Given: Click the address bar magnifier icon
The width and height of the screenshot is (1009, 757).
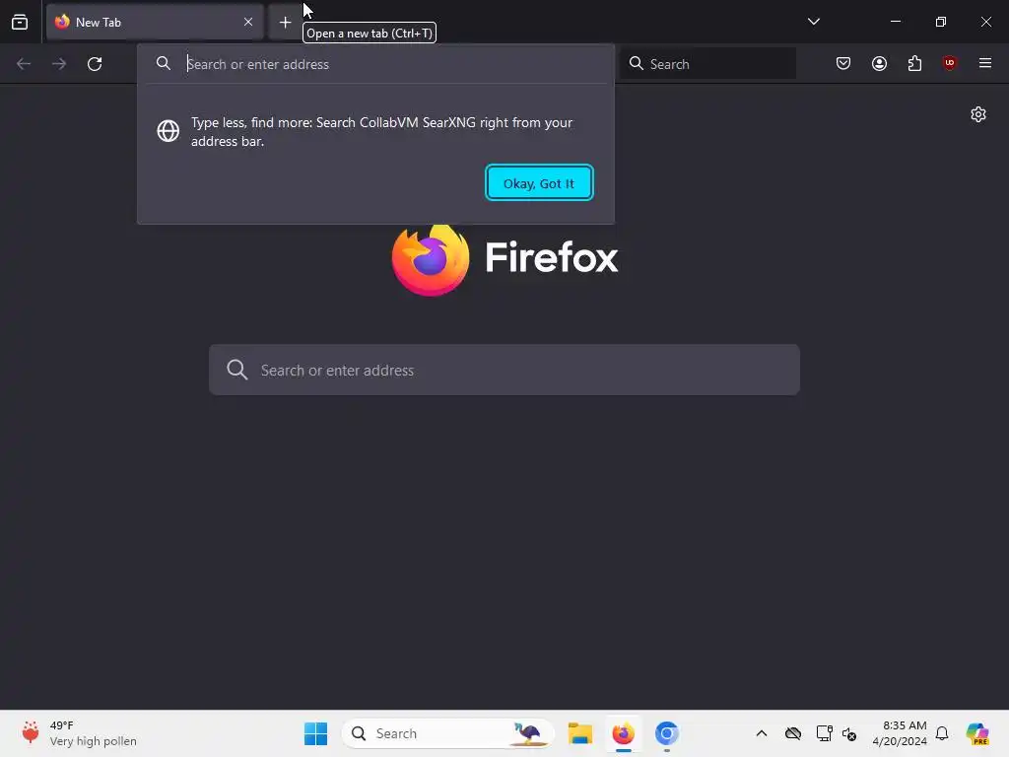Looking at the screenshot, I should [164, 63].
